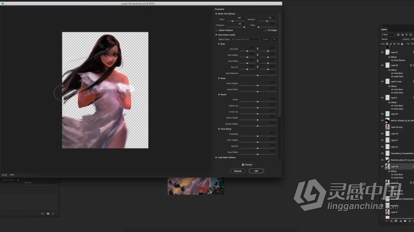The width and height of the screenshot is (414, 232).
Task: Click the adjustment layer filter icon
Action: click(402, 35)
